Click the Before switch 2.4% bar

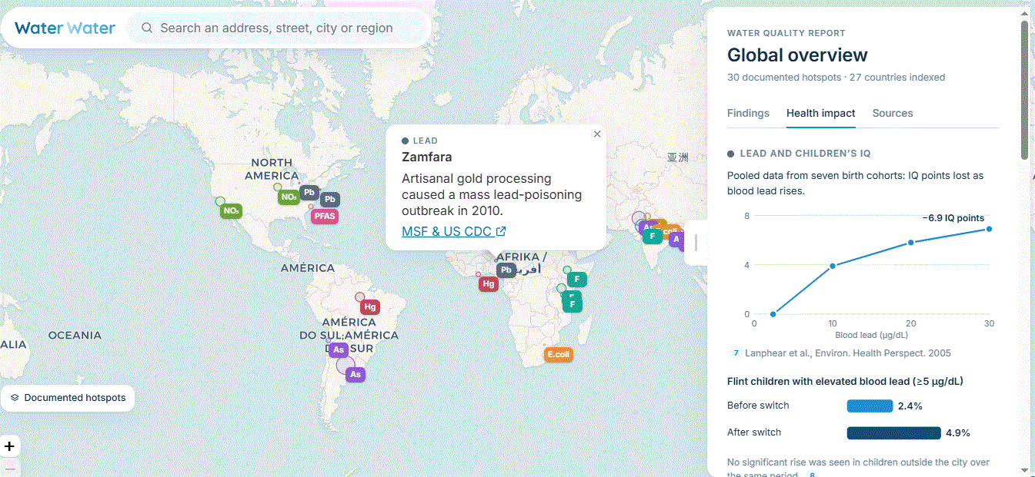[x=870, y=406]
